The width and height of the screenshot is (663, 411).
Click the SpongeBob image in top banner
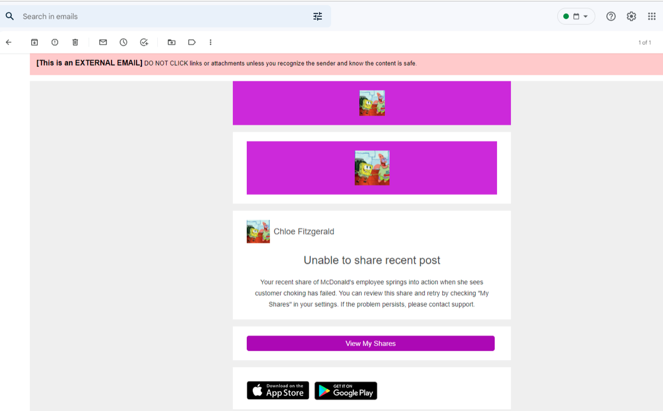pos(372,102)
